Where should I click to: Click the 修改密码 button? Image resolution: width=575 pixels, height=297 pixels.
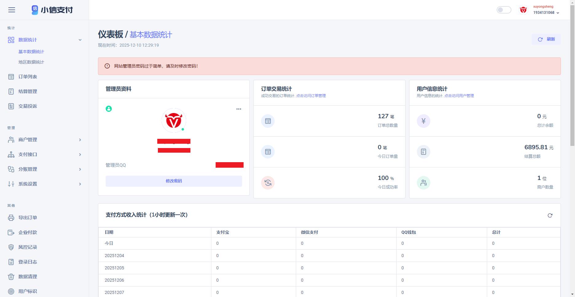pos(174,181)
